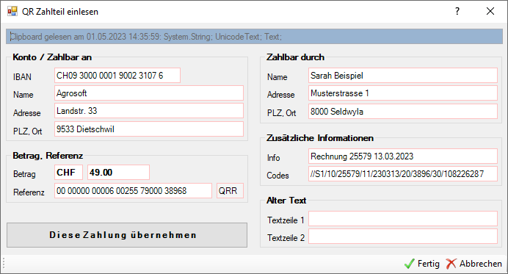Click the 'Alter Text' group heading
Screen dimensions: 508x274
point(286,201)
